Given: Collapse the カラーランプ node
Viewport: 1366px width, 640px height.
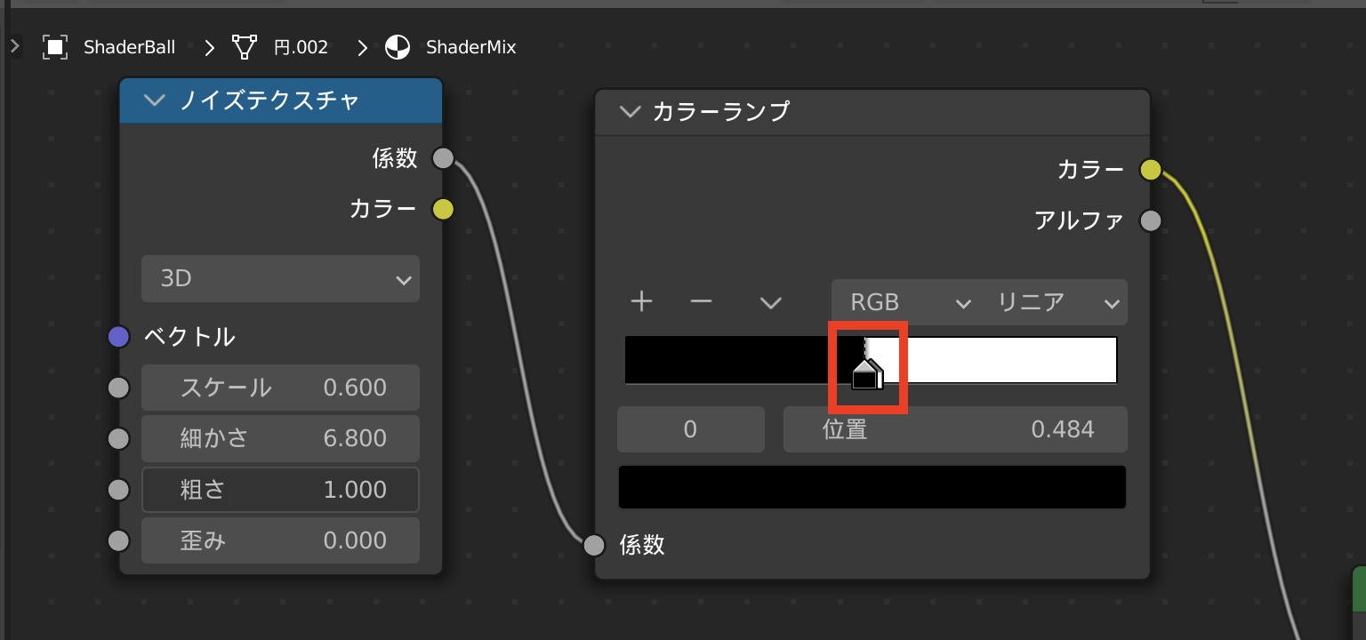Looking at the screenshot, I should point(630,112).
